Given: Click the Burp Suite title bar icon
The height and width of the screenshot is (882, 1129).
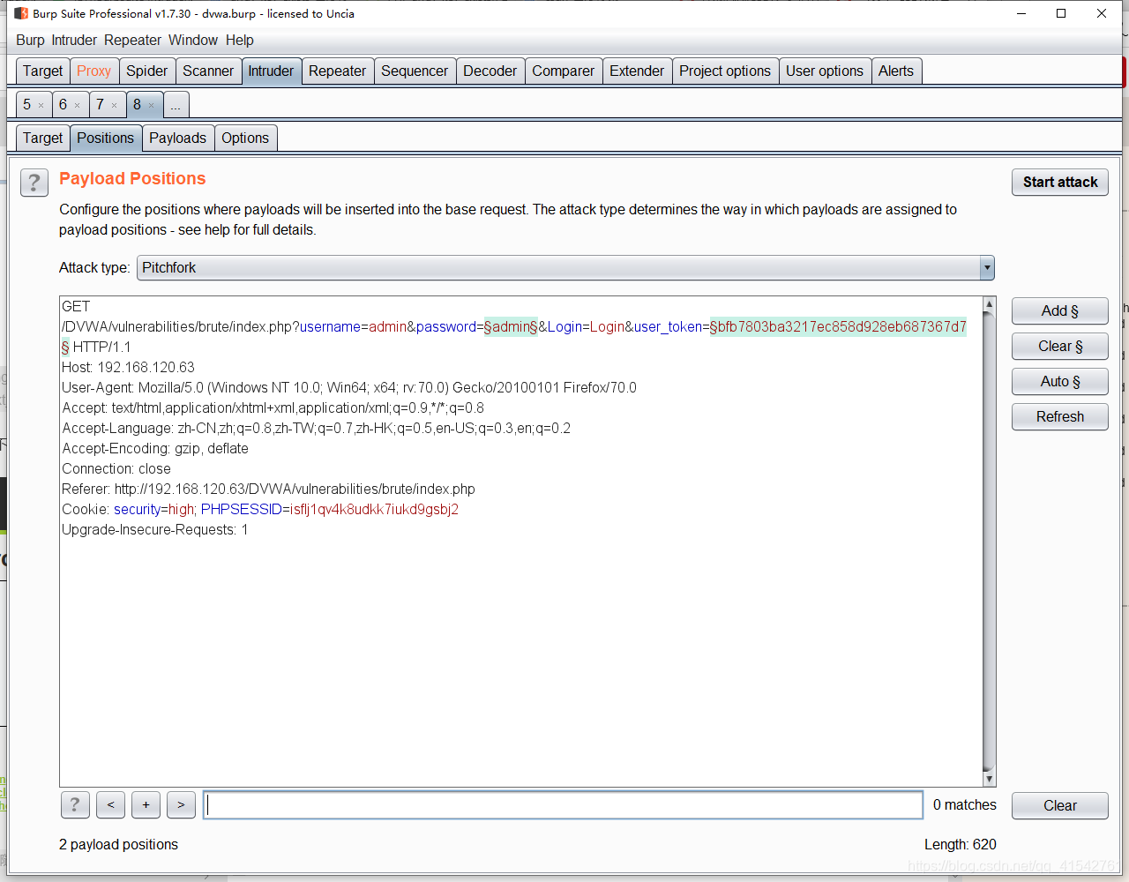Looking at the screenshot, I should pyautogui.click(x=21, y=13).
